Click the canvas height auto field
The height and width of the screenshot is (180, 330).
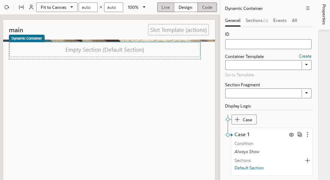pyautogui.click(x=113, y=7)
